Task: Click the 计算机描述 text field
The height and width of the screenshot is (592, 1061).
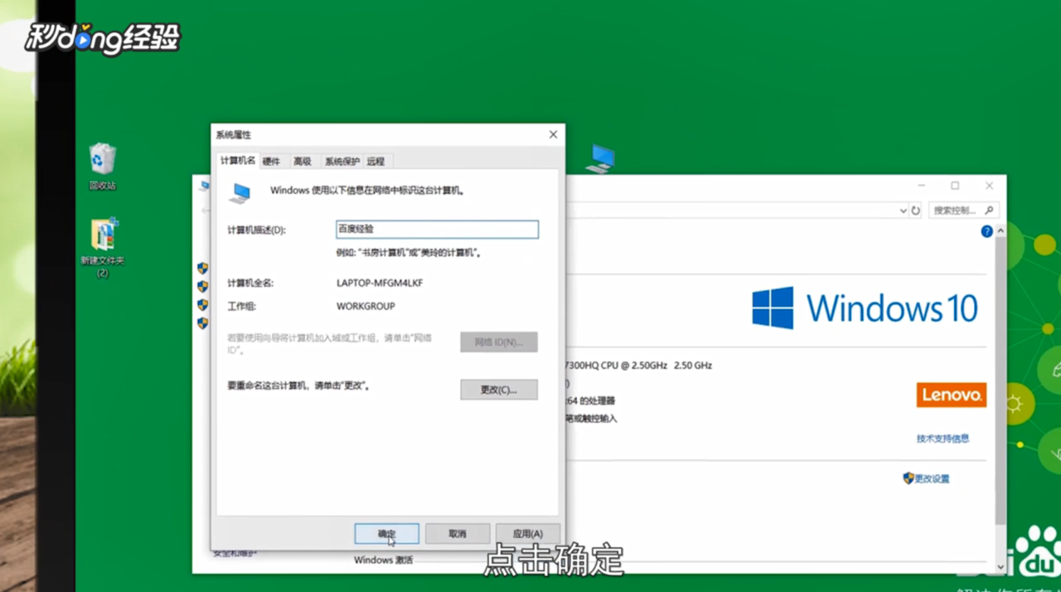Action: point(437,229)
